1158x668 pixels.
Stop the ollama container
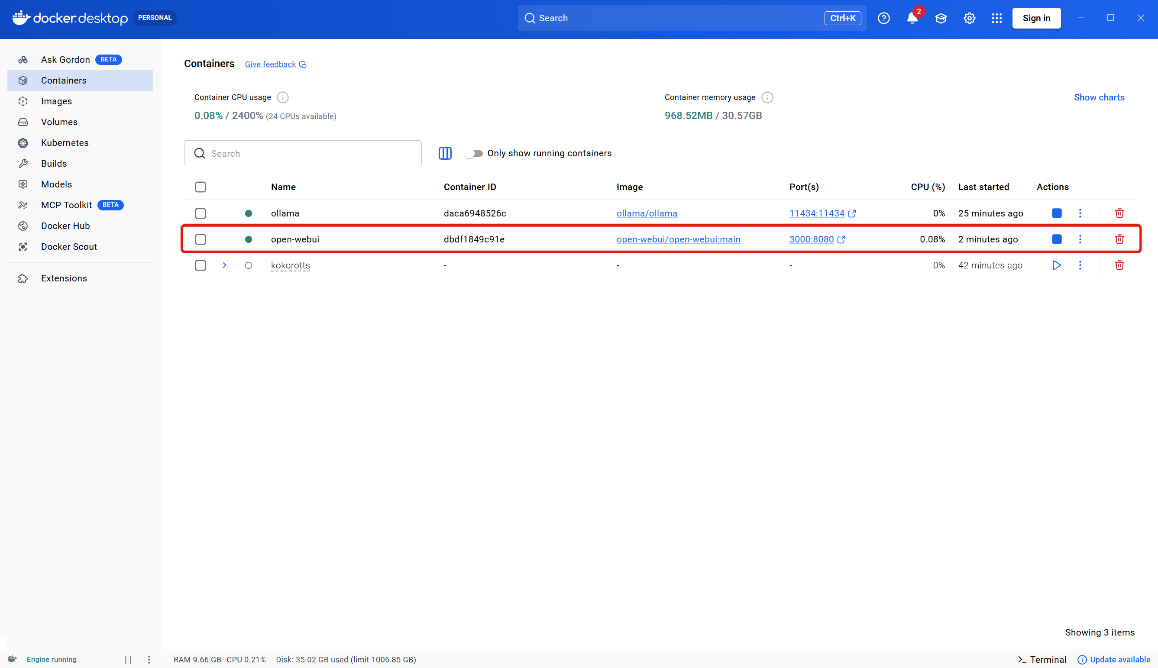point(1056,213)
